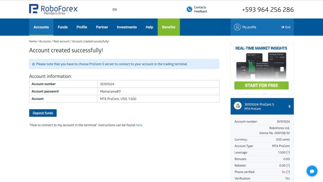Click the RoboForex logo
Viewport: 323px width, 182px height.
pyautogui.click(x=53, y=9)
